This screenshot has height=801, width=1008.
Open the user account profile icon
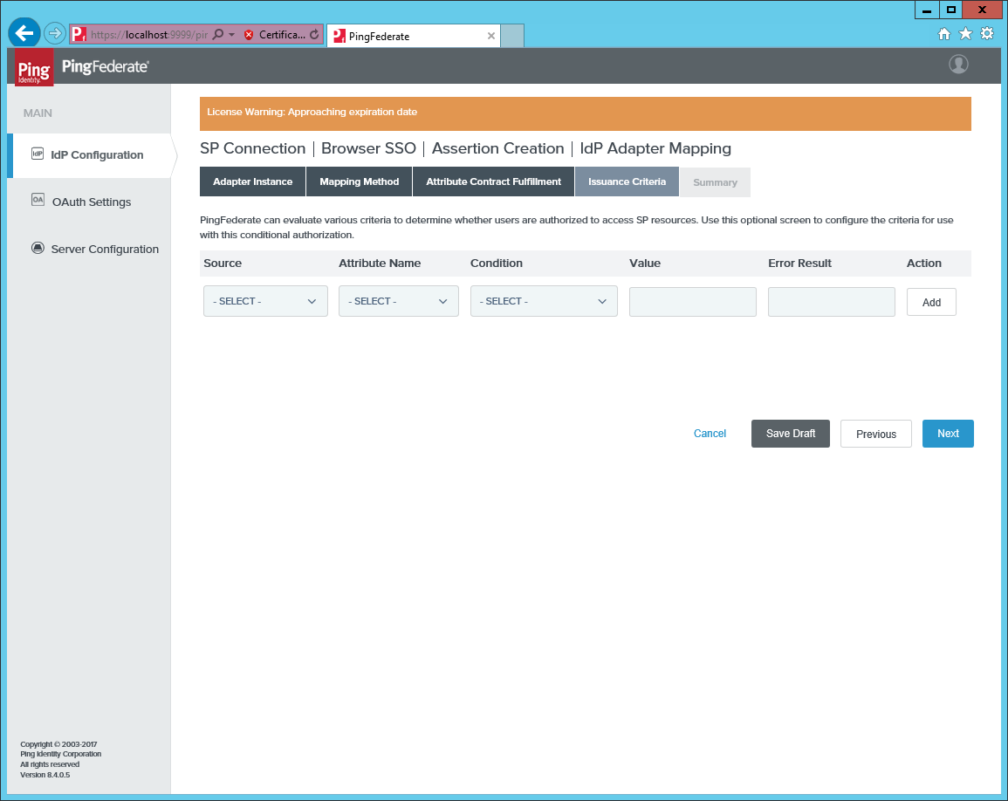click(958, 65)
